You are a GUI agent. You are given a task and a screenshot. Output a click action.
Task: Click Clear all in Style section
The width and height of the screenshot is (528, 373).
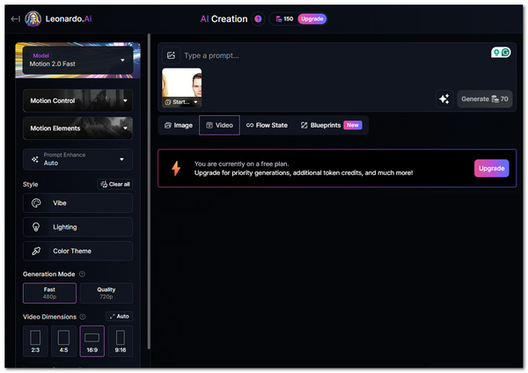click(x=115, y=185)
